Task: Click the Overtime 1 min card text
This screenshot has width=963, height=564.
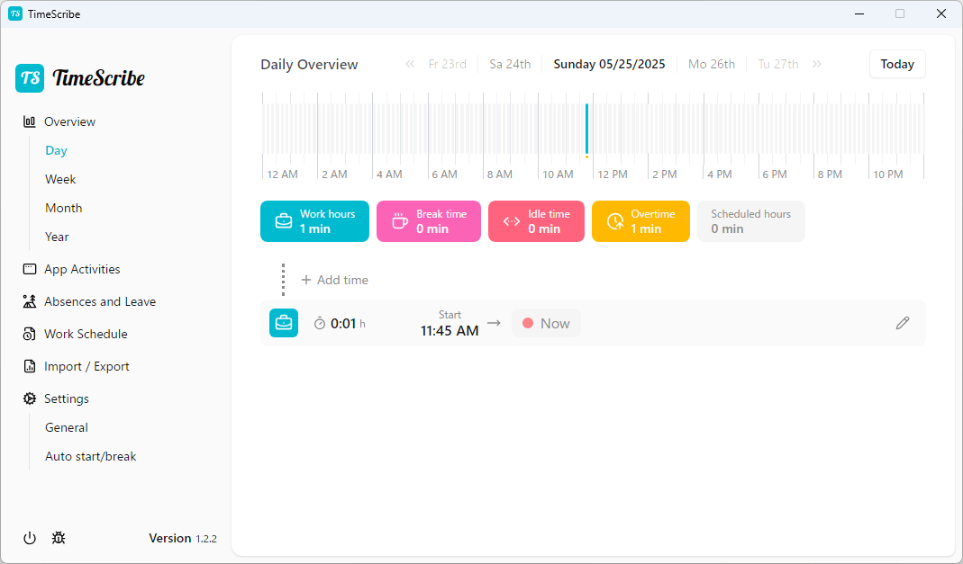Action: pyautogui.click(x=653, y=221)
